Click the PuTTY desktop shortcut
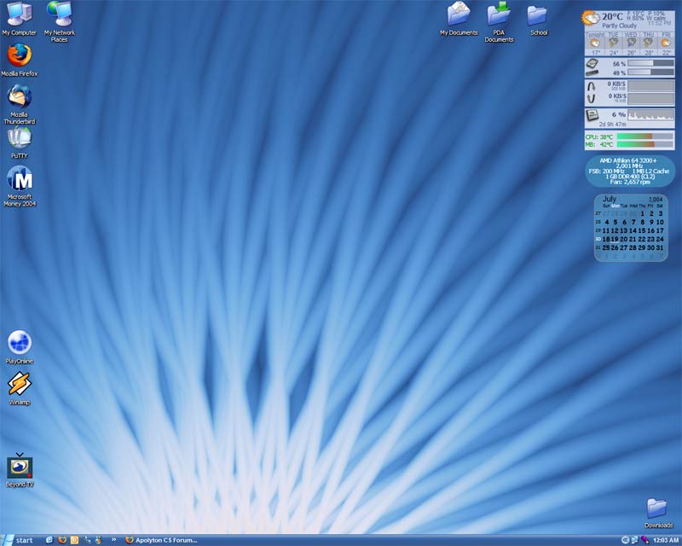The image size is (682, 546). (19, 138)
